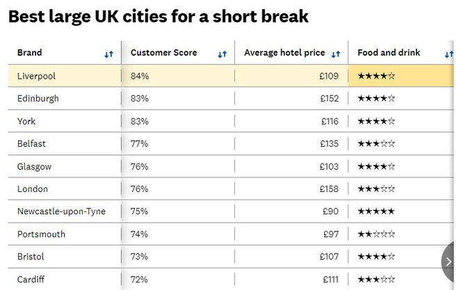Image resolution: width=459 pixels, height=290 pixels.
Task: Click the Cardiff city name
Action: click(x=32, y=280)
